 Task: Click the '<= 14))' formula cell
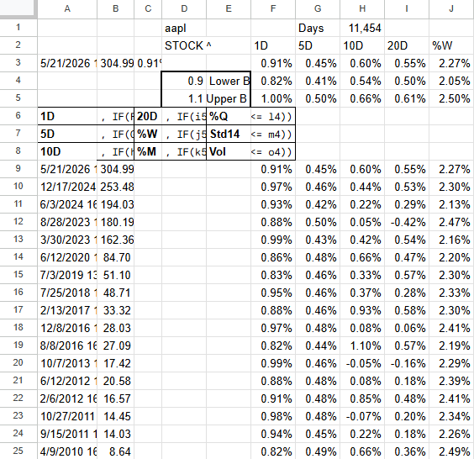[x=273, y=116]
